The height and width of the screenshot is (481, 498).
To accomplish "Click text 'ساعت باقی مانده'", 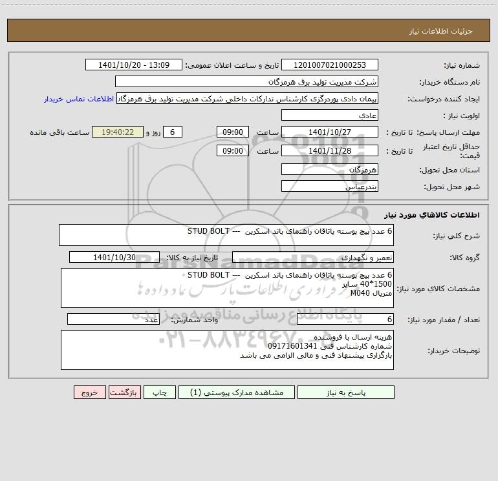I will [60, 132].
